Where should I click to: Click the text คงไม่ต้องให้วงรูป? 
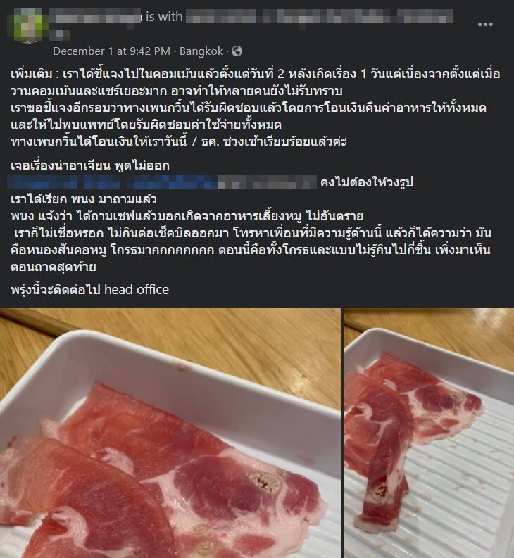(367, 182)
